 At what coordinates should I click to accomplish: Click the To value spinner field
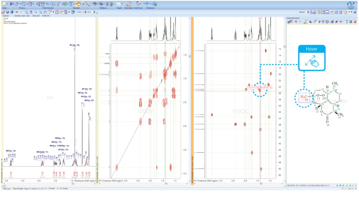click(x=92, y=12)
